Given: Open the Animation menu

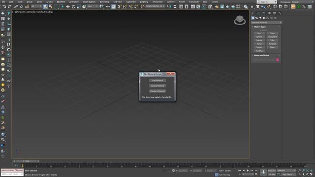Looking at the screenshot, I should [74, 2].
